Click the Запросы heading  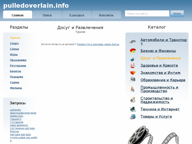click(18, 103)
